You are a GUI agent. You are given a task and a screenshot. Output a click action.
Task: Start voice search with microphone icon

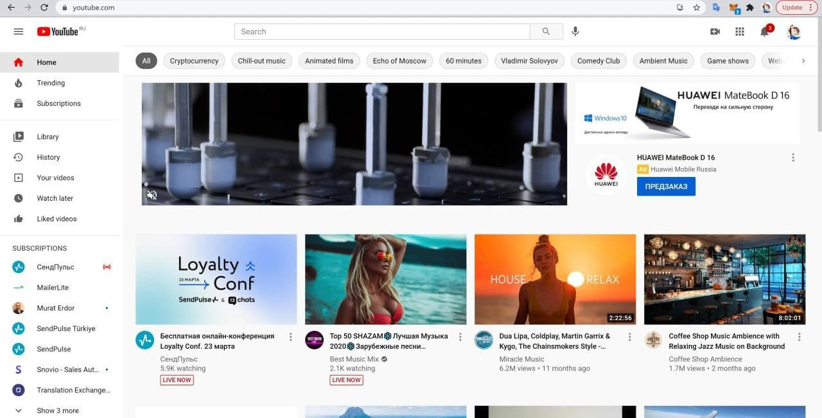click(575, 31)
